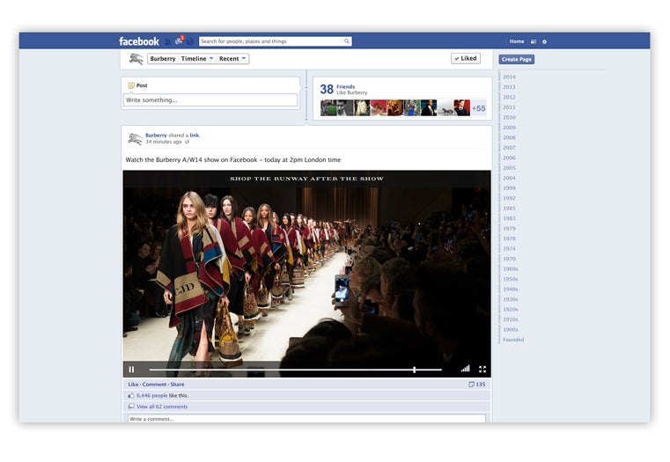This screenshot has width=670, height=462.
Task: Click the video fullscreen icon
Action: [482, 370]
